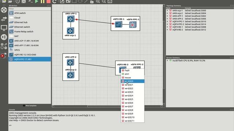Image resolution: width=234 pixels, height=131 pixels.
Task: Click vMX-vFP-1 node on canvas
Action: click(71, 19)
